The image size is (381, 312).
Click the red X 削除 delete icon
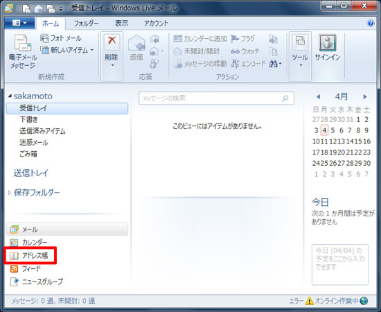[112, 40]
